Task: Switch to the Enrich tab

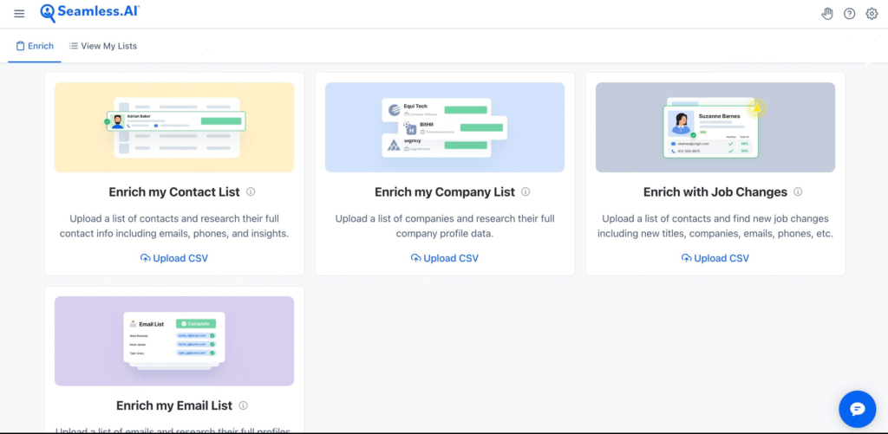Action: coord(35,46)
